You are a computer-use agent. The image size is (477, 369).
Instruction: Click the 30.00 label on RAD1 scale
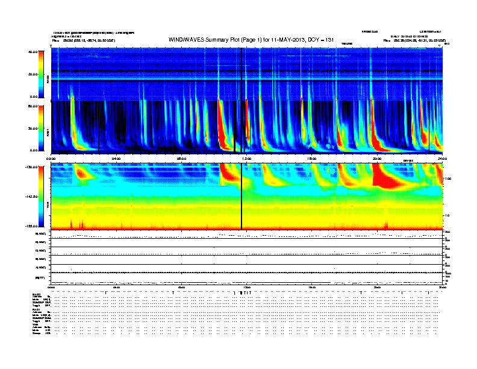point(33,128)
